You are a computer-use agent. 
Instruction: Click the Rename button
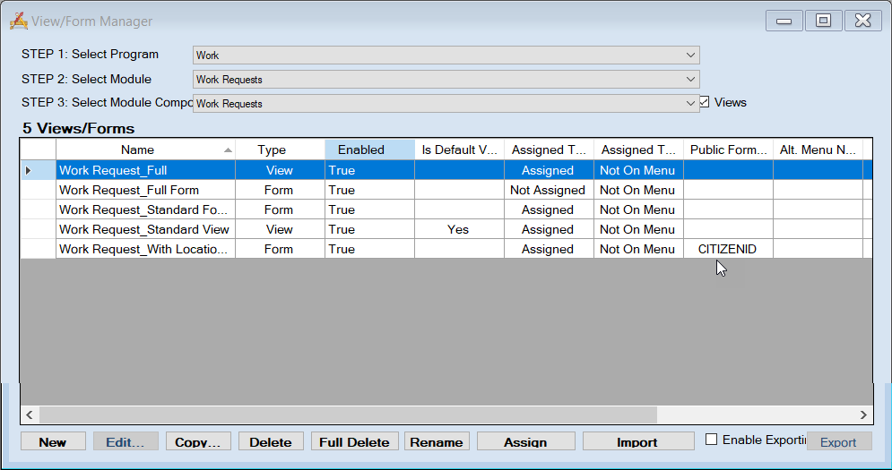click(x=437, y=441)
